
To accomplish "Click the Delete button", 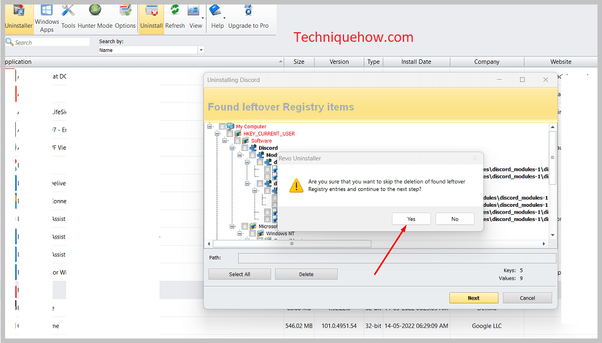I will [x=307, y=275].
